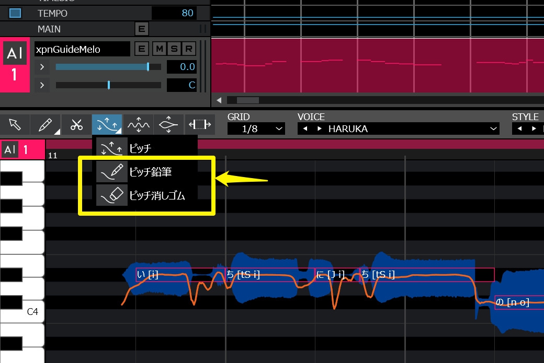Toggle Solo on xpnGuideMelo track

[x=174, y=49]
